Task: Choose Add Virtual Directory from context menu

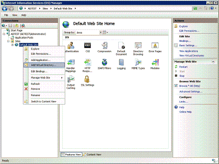Action: (x=44, y=65)
